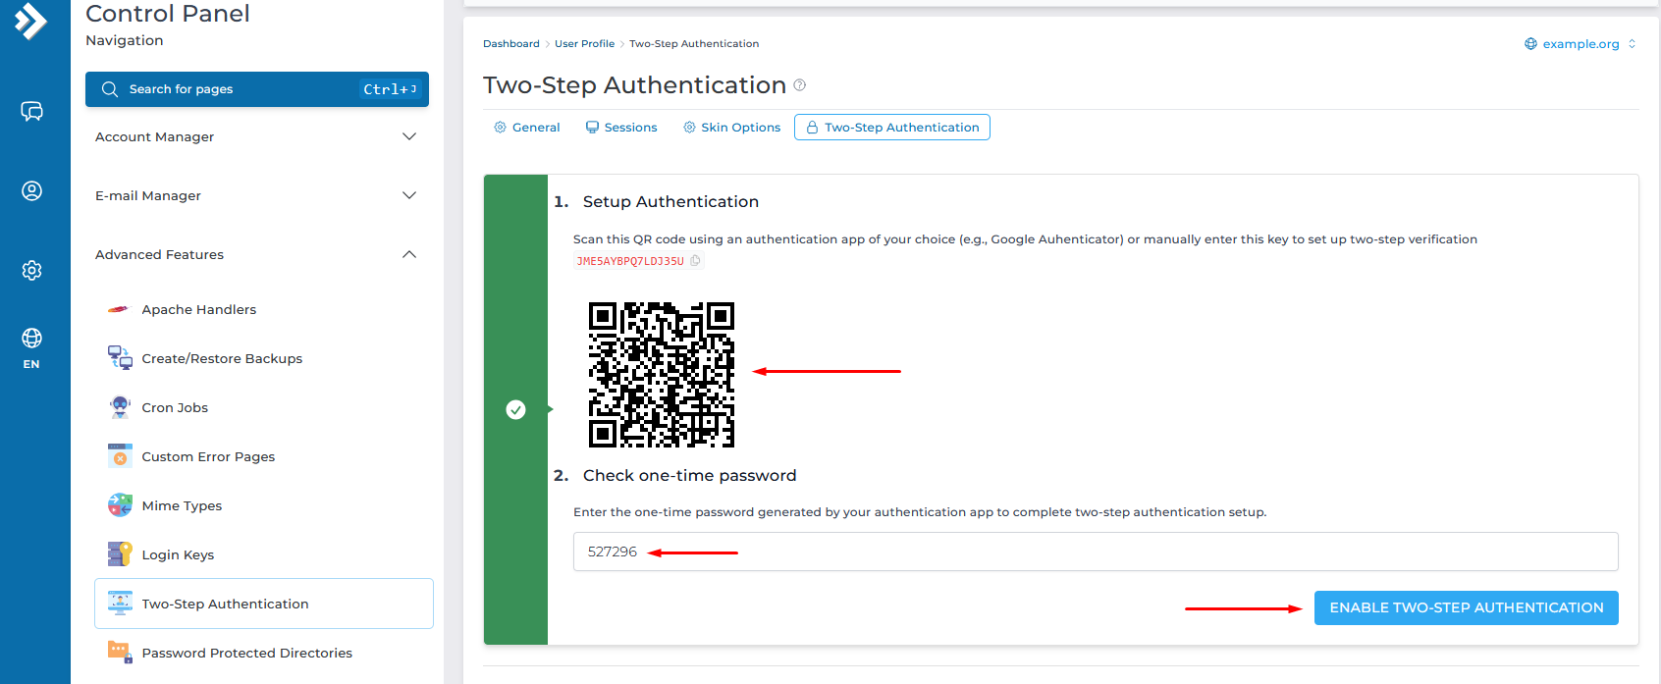Expand the Account Manager section

pyautogui.click(x=256, y=136)
